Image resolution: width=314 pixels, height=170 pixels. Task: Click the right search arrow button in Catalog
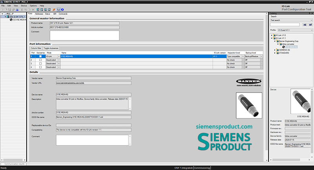pos(310,25)
